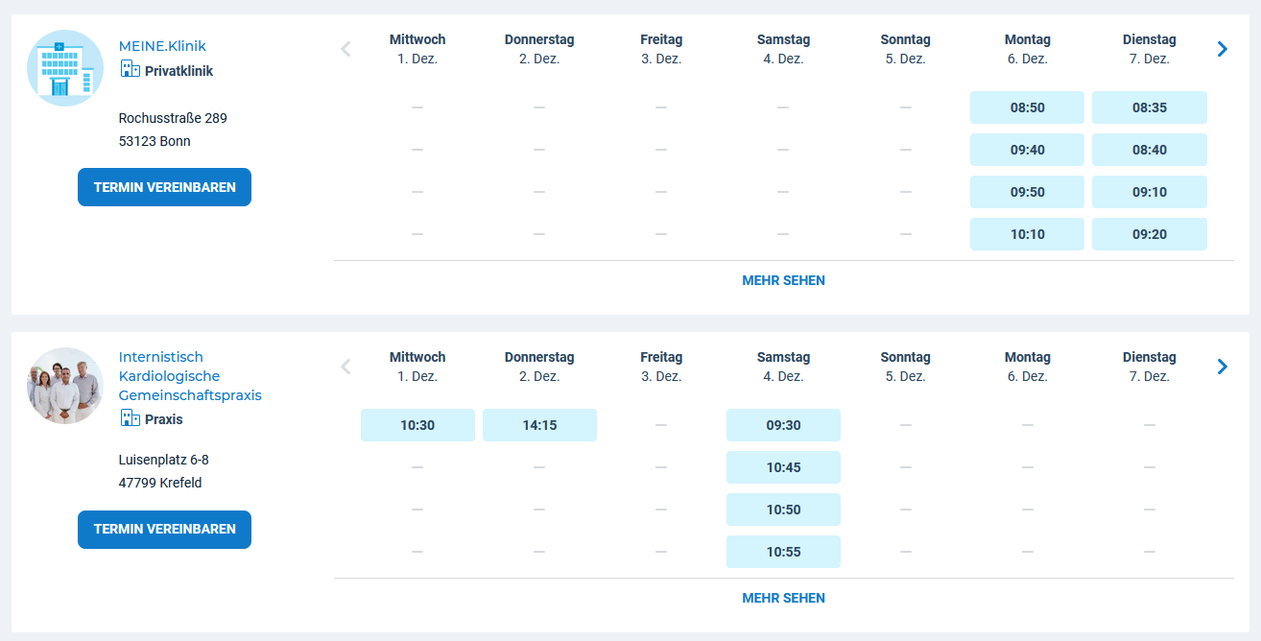Open the MEINE.Klinik profile link
Screen dimensions: 1261x641
[x=162, y=46]
